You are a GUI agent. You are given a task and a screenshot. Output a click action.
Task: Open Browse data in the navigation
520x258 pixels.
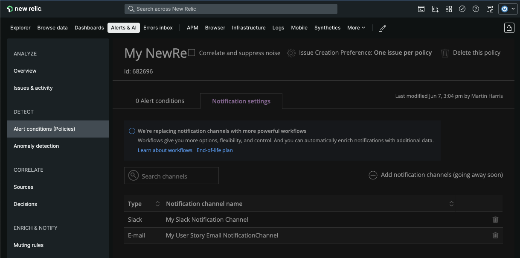pyautogui.click(x=52, y=28)
